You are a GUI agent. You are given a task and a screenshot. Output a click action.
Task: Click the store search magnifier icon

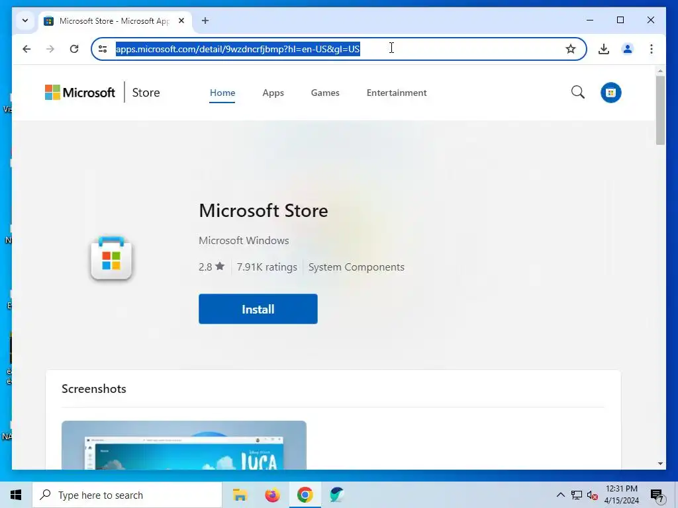click(577, 92)
